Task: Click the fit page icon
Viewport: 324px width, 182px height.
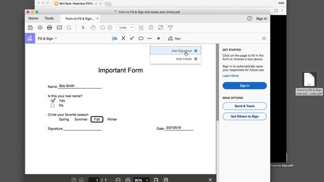Action: pyautogui.click(x=151, y=28)
